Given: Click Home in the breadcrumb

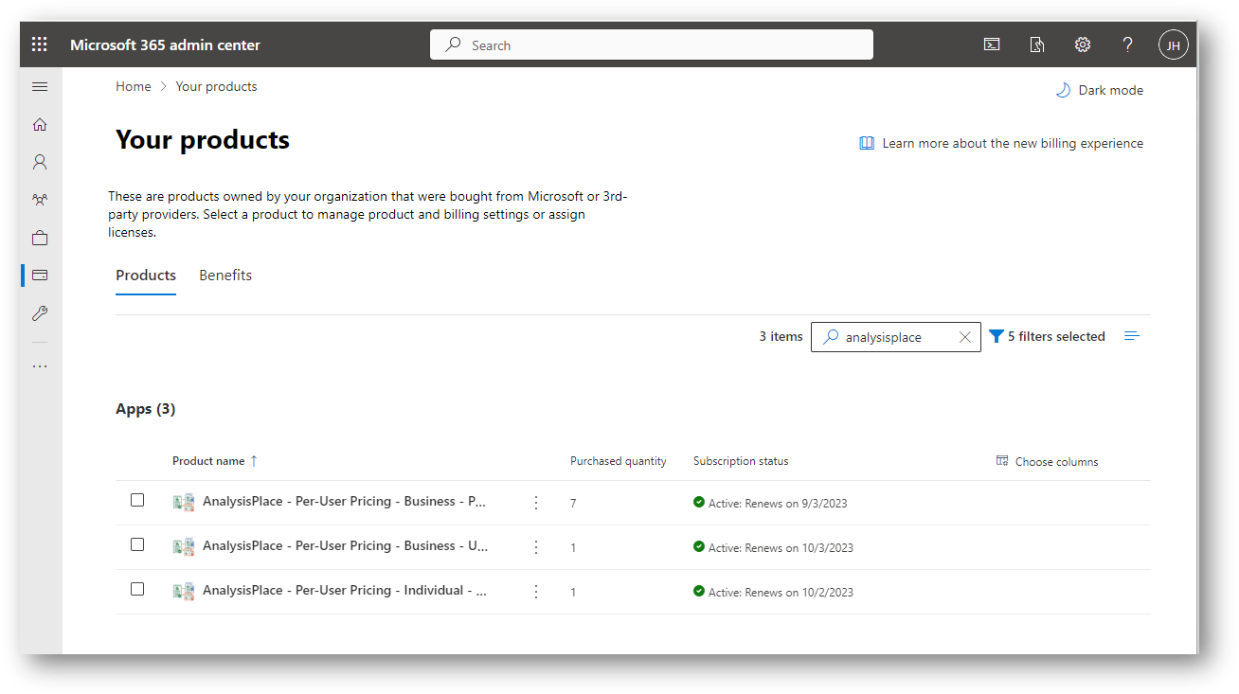Looking at the screenshot, I should click(x=134, y=86).
